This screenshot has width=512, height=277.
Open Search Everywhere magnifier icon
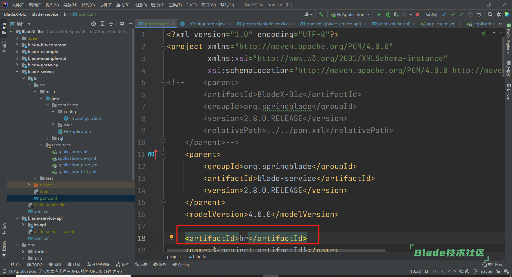(x=490, y=14)
